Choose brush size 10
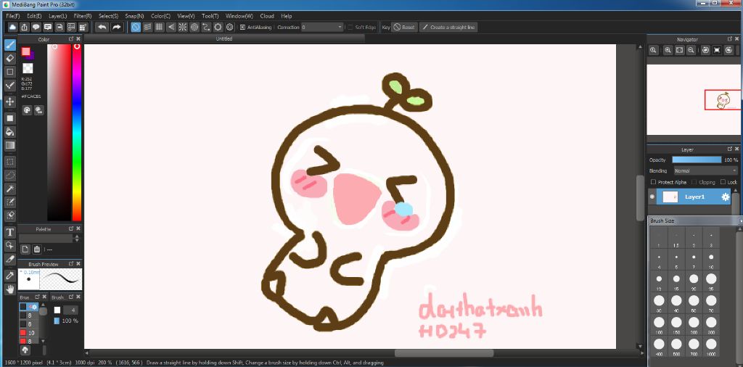 (x=711, y=257)
